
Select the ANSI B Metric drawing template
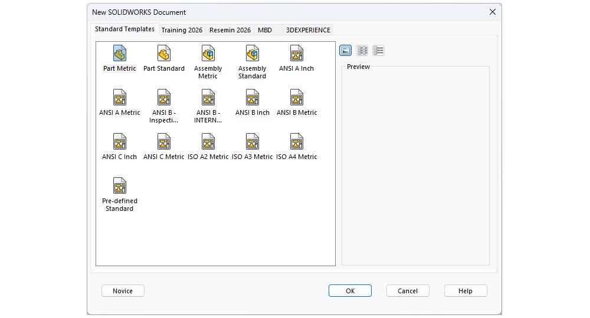[x=297, y=98]
